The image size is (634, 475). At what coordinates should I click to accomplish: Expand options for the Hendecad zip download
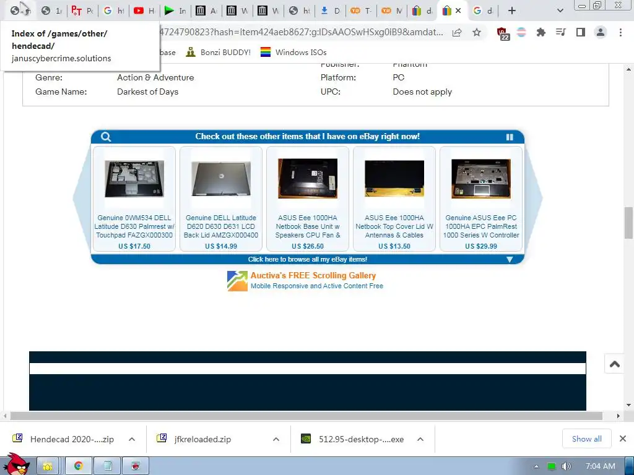(x=132, y=439)
